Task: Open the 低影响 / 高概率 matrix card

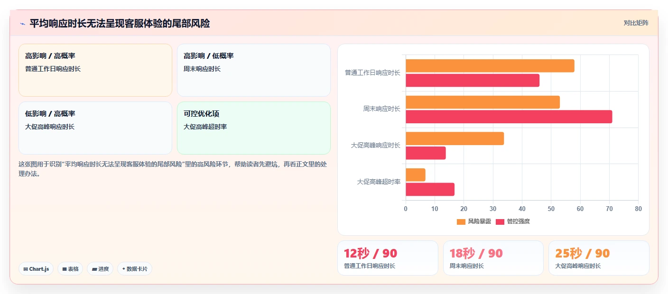Action: [95, 128]
